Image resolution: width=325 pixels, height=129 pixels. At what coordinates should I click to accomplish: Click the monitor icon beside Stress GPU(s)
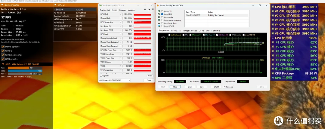[159, 26]
